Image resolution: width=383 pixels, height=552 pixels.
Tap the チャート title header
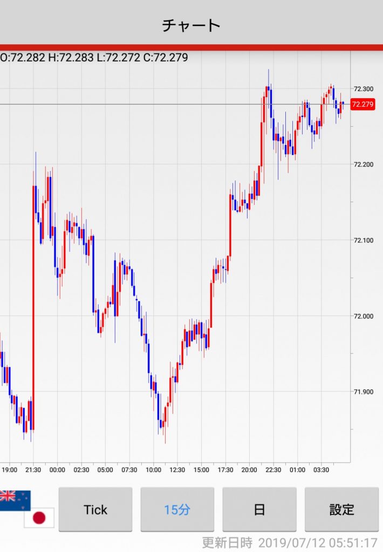click(x=191, y=25)
